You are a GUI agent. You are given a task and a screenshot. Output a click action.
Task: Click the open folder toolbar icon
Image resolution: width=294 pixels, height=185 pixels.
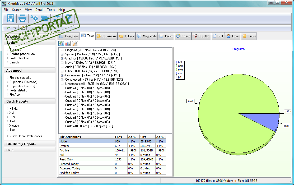[x=45, y=18]
